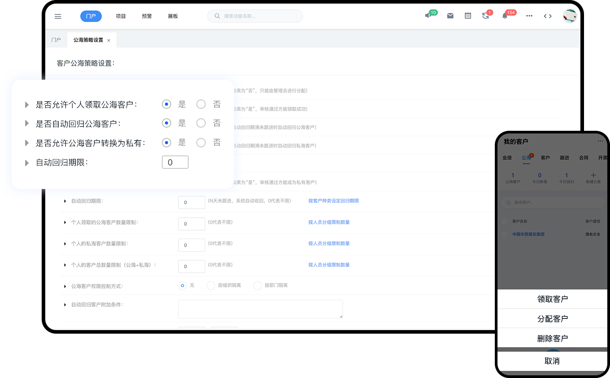The image size is (610, 378).
Task: Open the notification bell icon
Action: pos(505,16)
